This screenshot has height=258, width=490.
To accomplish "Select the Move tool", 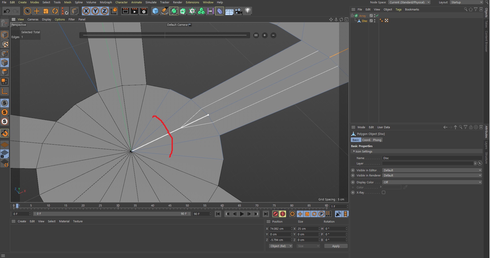I will tap(37, 11).
